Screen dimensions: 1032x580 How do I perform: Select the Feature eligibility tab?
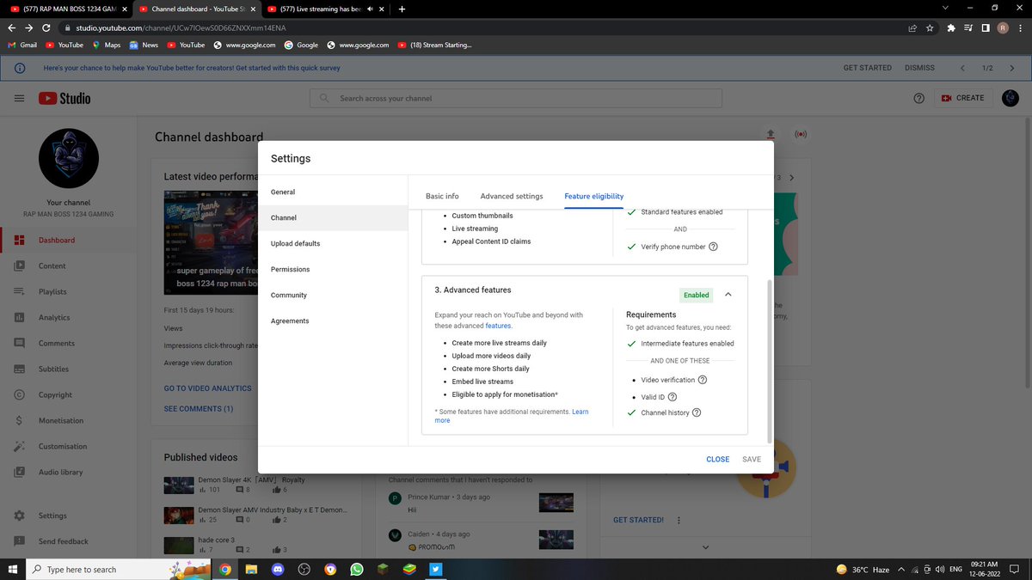594,197
